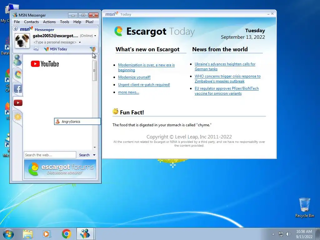Open MSN Today link in Messenger
320x240 pixels.
[58, 49]
